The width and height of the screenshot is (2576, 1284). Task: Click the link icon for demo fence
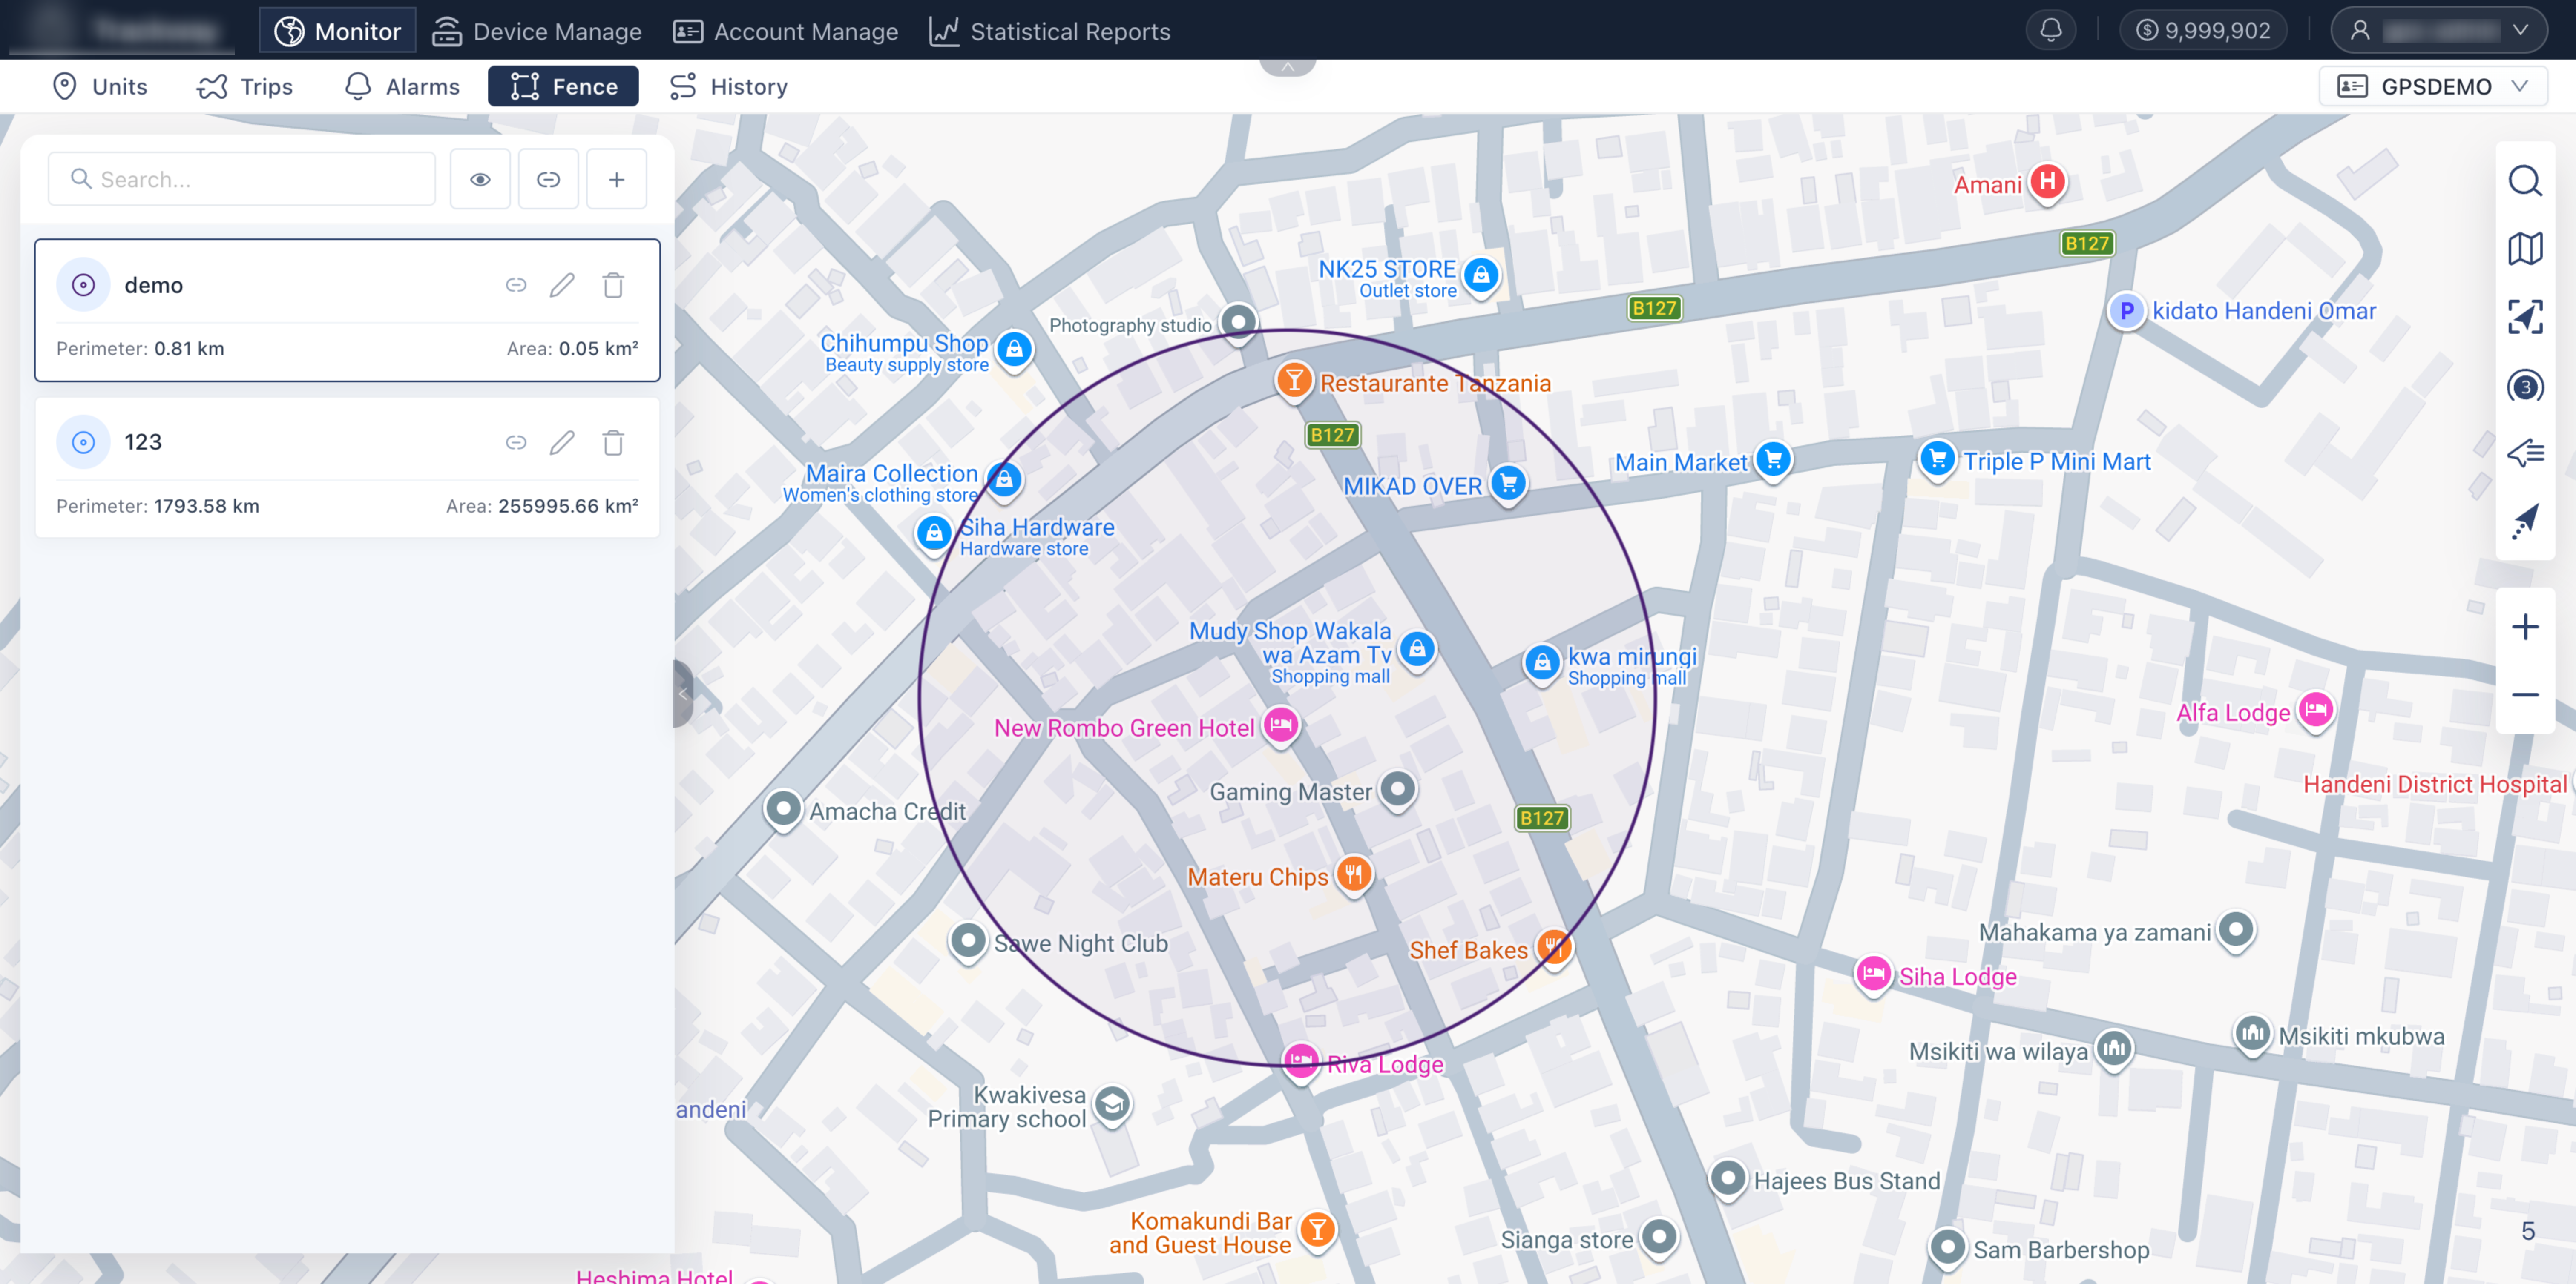[x=516, y=285]
